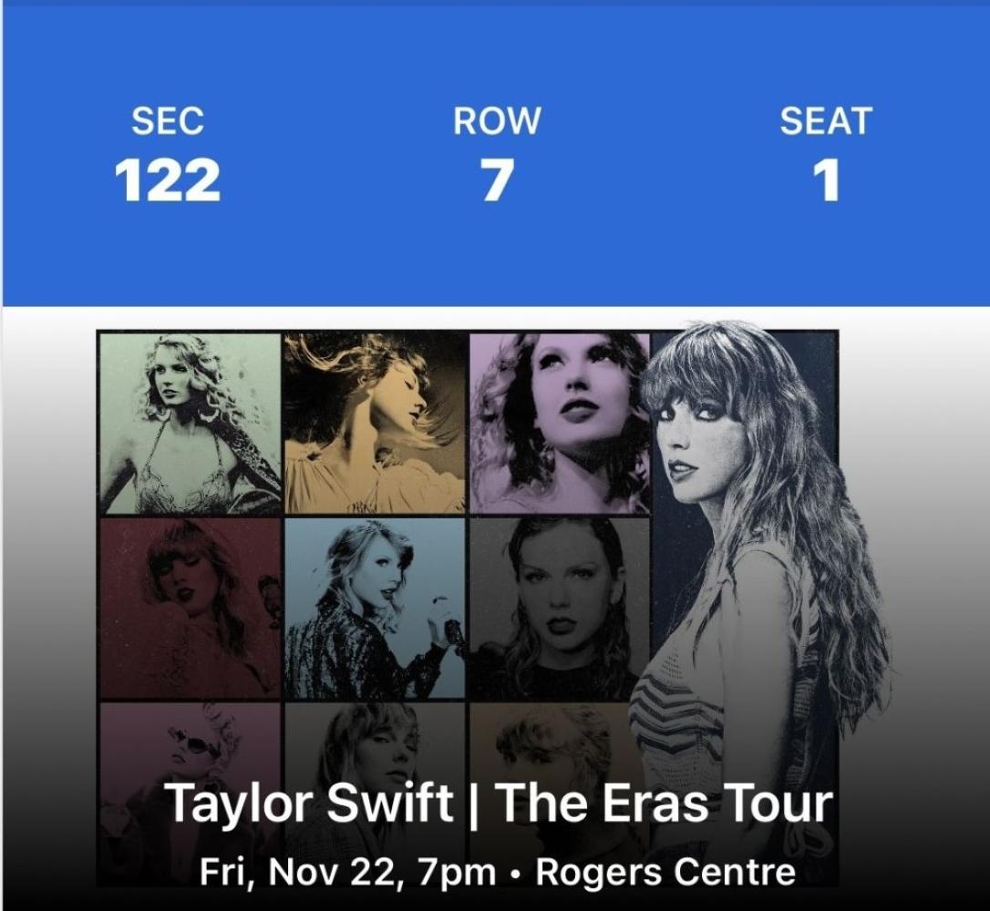990x911 pixels.
Task: Tap the 'Fri, Nov 22, 7pm' date
Action: click(348, 873)
